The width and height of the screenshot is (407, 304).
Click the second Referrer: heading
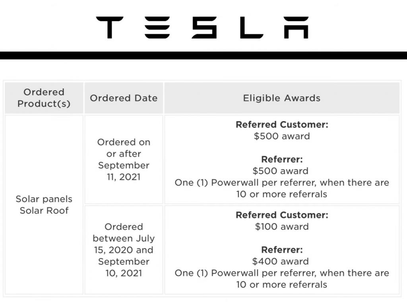(x=282, y=250)
